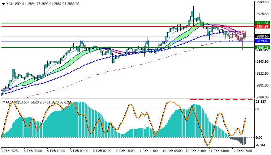The image size is (271, 155).
Task: Click the OHLC values 2894.77 2895.01 2887.03 2888.66
Action: click(x=53, y=4)
